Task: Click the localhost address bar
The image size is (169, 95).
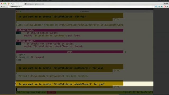Action: tap(81, 7)
